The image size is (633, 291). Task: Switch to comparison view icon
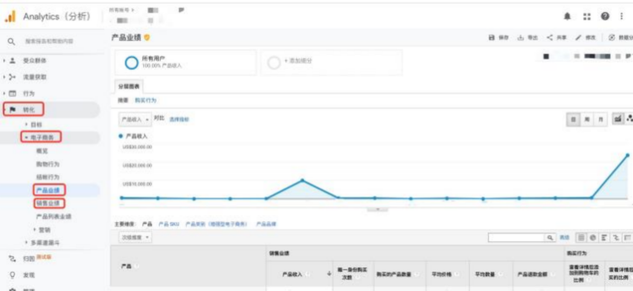(617, 238)
